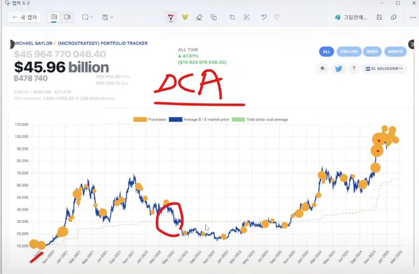
Task: Choose the eraser tool
Action: point(199,17)
